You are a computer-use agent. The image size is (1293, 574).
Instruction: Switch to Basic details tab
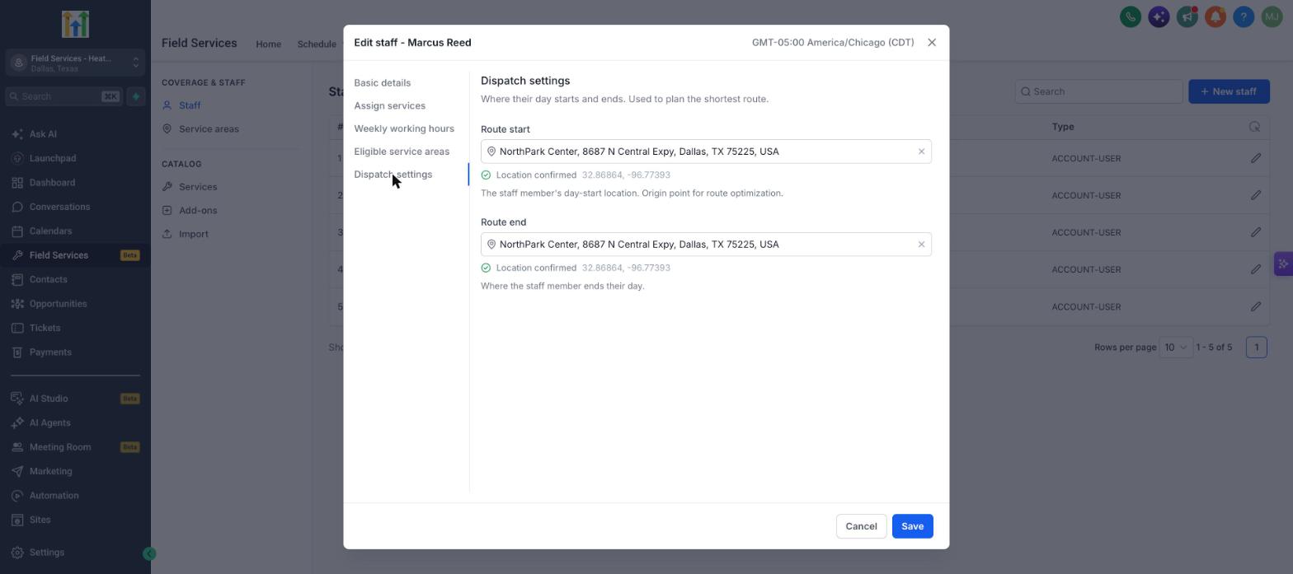point(383,83)
